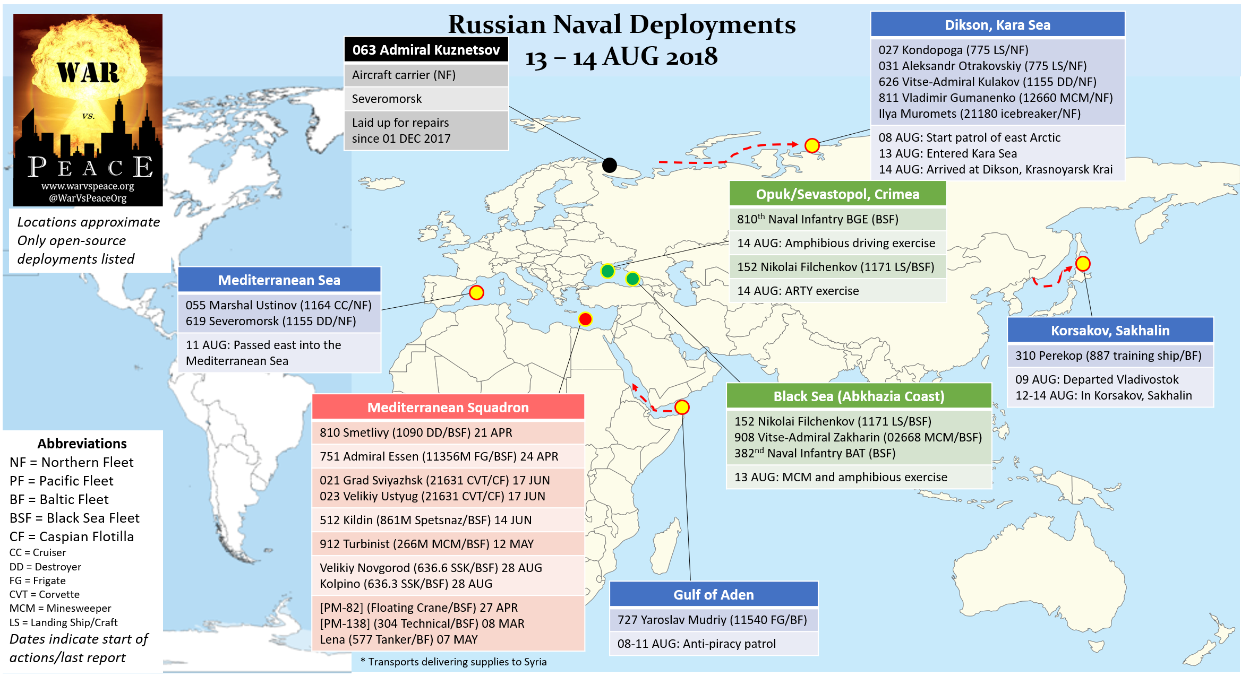Viewport: 1241px width, 676px height.
Task: Click [PM-138] 304 Technical line
Action: point(422,623)
